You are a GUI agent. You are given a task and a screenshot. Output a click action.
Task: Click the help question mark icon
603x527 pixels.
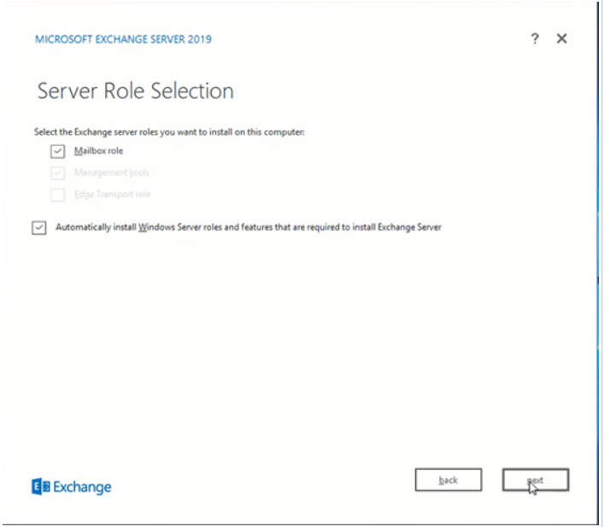[535, 39]
